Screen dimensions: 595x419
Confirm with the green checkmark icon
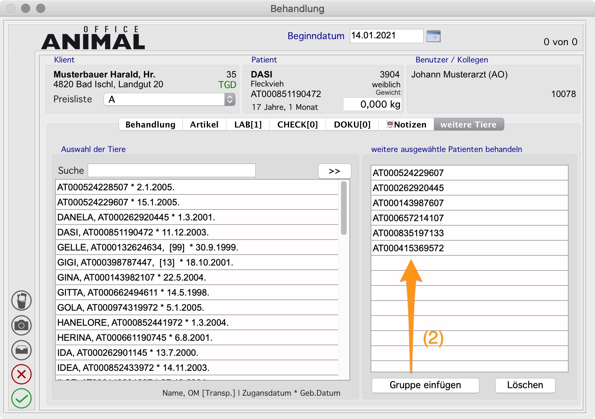click(x=21, y=398)
